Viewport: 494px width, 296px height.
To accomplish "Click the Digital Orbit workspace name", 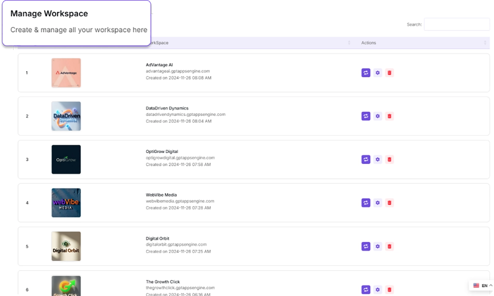I will (157, 239).
